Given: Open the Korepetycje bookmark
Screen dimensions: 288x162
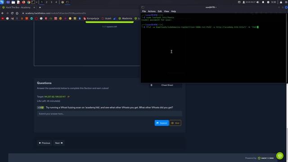Looking at the screenshot, I should tap(91, 18).
